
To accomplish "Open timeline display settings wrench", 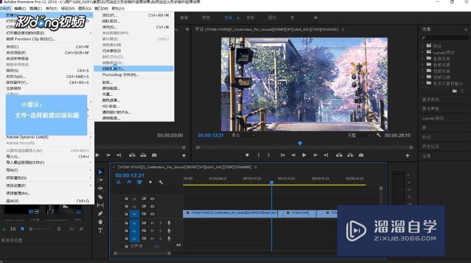I will pos(161,182).
